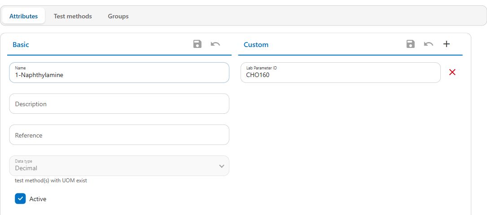
Task: Click the Custom section heading
Action: click(256, 44)
